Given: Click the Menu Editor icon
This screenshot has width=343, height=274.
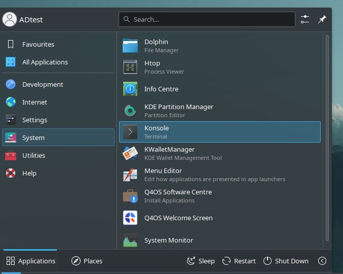Looking at the screenshot, I should point(130,175).
